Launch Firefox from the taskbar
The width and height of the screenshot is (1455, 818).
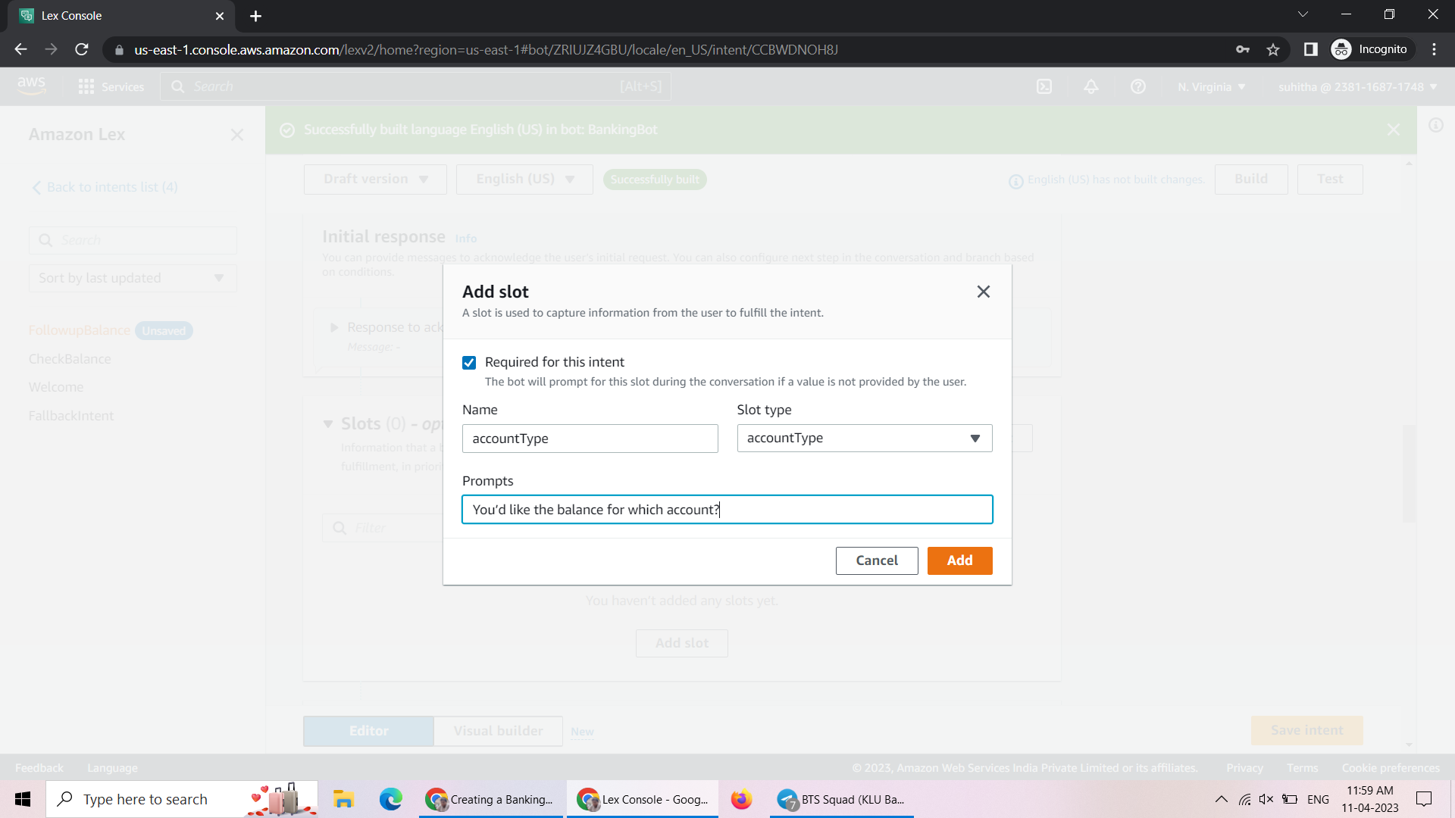coord(741,799)
